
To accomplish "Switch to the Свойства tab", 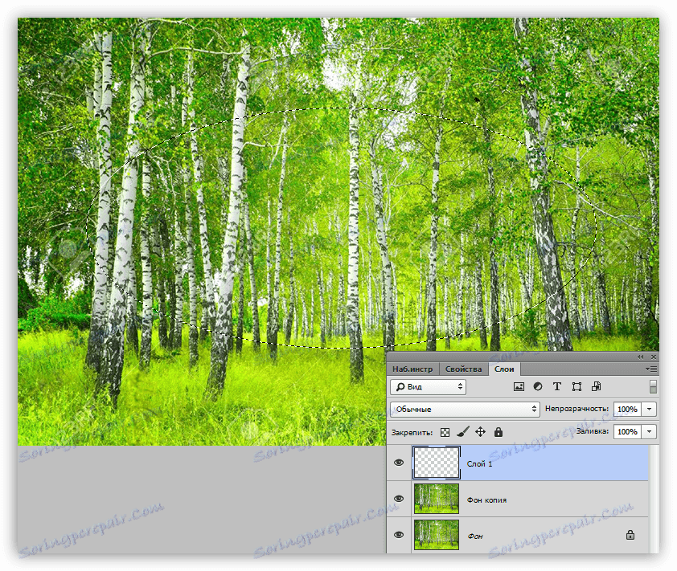I will point(463,369).
